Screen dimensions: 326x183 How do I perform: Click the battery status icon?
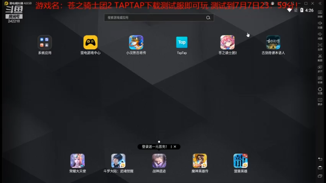pos(302,10)
